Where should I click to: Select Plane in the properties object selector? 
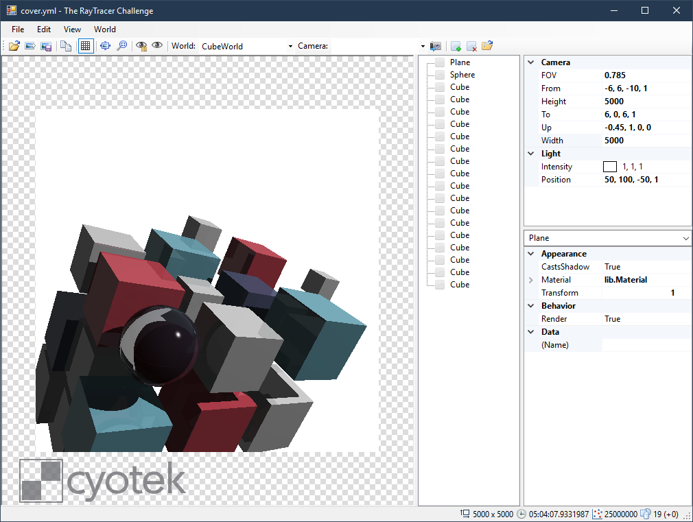pyautogui.click(x=607, y=237)
